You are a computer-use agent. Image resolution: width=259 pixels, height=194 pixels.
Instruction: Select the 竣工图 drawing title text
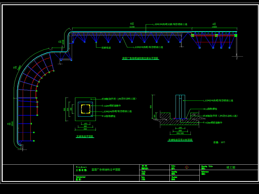(231, 167)
